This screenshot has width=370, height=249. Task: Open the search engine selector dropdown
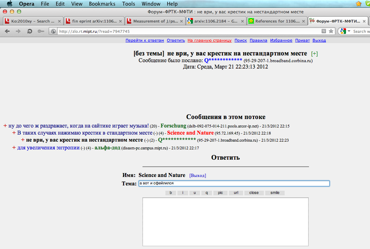click(346, 31)
